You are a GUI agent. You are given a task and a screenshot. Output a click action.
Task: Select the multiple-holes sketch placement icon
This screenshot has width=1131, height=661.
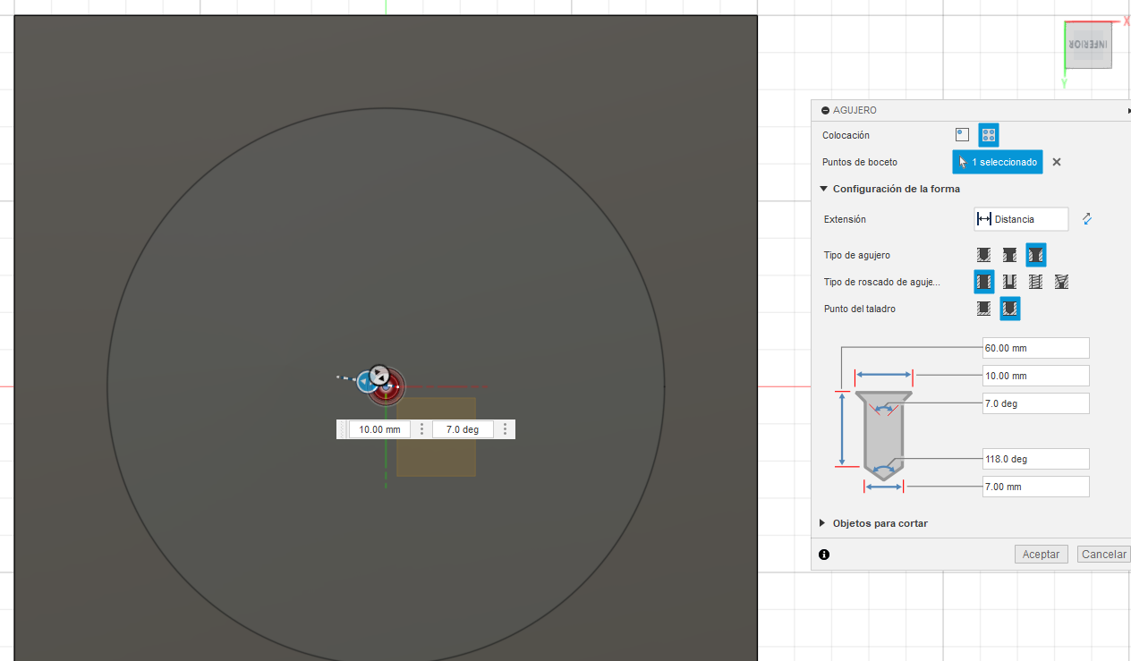coord(988,135)
